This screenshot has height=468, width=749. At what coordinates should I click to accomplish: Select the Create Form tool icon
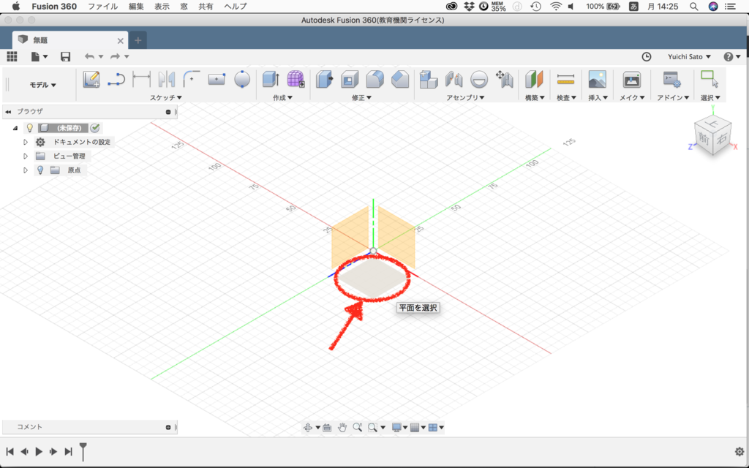[296, 79]
